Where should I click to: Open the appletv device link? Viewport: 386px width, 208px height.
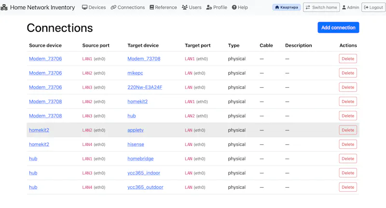pyautogui.click(x=136, y=130)
